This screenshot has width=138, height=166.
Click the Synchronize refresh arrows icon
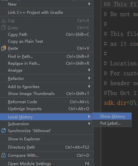click(4, 130)
